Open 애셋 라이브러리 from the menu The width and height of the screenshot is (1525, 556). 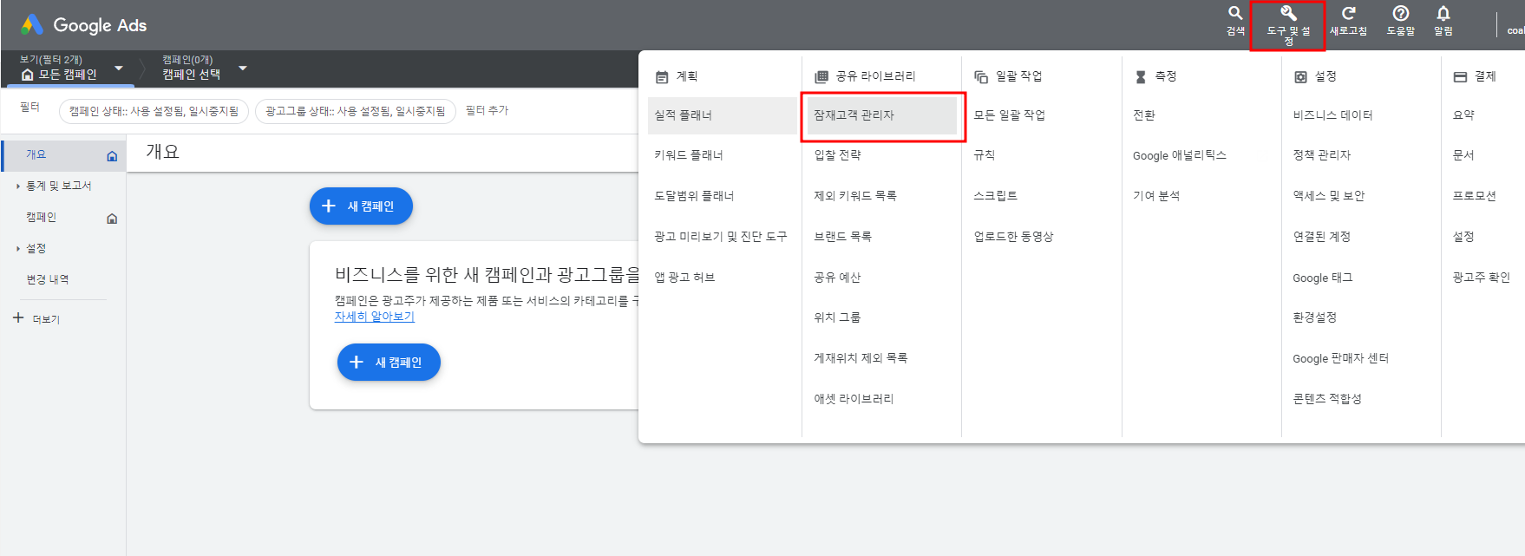pyautogui.click(x=854, y=398)
